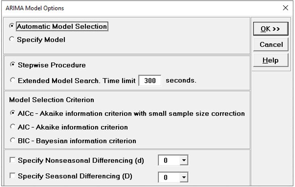Image resolution: width=295 pixels, height=187 pixels.
Task: Expand the nonseasonal differencing dropdown arrow
Action: 184,161
